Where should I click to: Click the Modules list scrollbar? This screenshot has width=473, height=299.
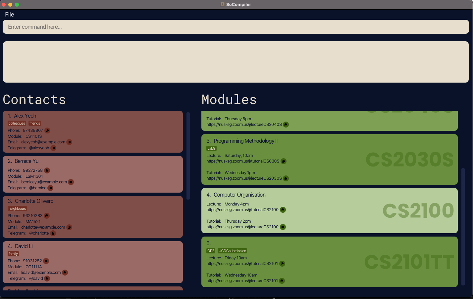(x=463, y=227)
